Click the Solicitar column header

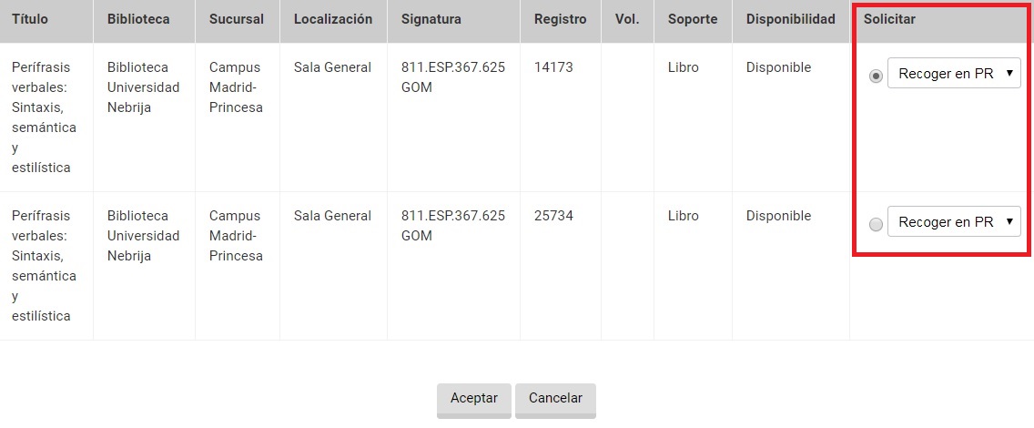coord(890,19)
